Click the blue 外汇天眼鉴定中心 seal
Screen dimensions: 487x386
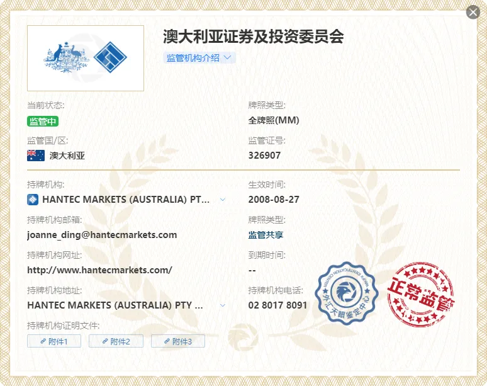[346, 293]
